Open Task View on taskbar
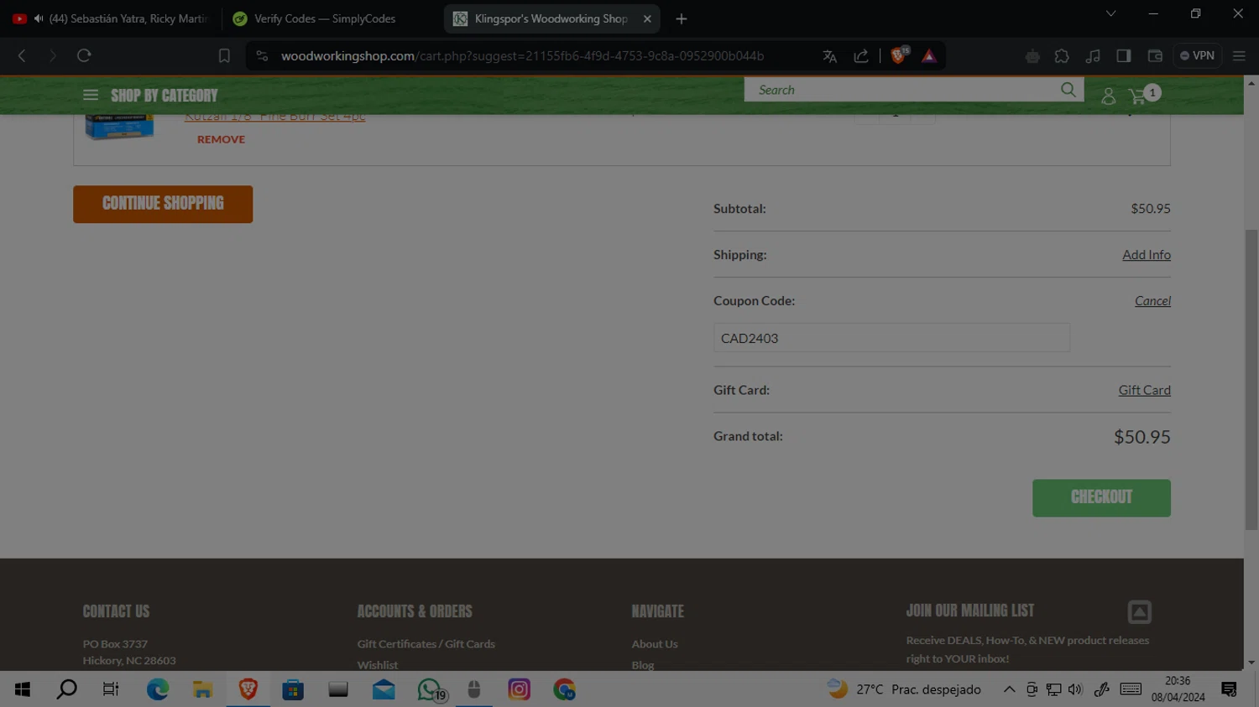 (111, 689)
